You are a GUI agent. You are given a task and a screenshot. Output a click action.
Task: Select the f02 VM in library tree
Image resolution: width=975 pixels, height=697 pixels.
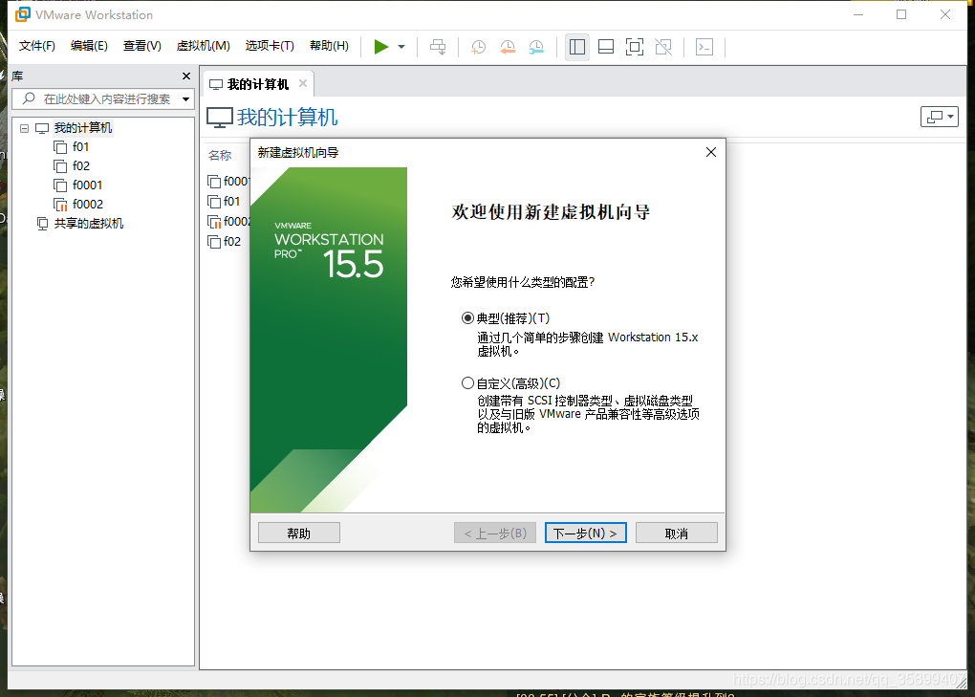pyautogui.click(x=81, y=166)
